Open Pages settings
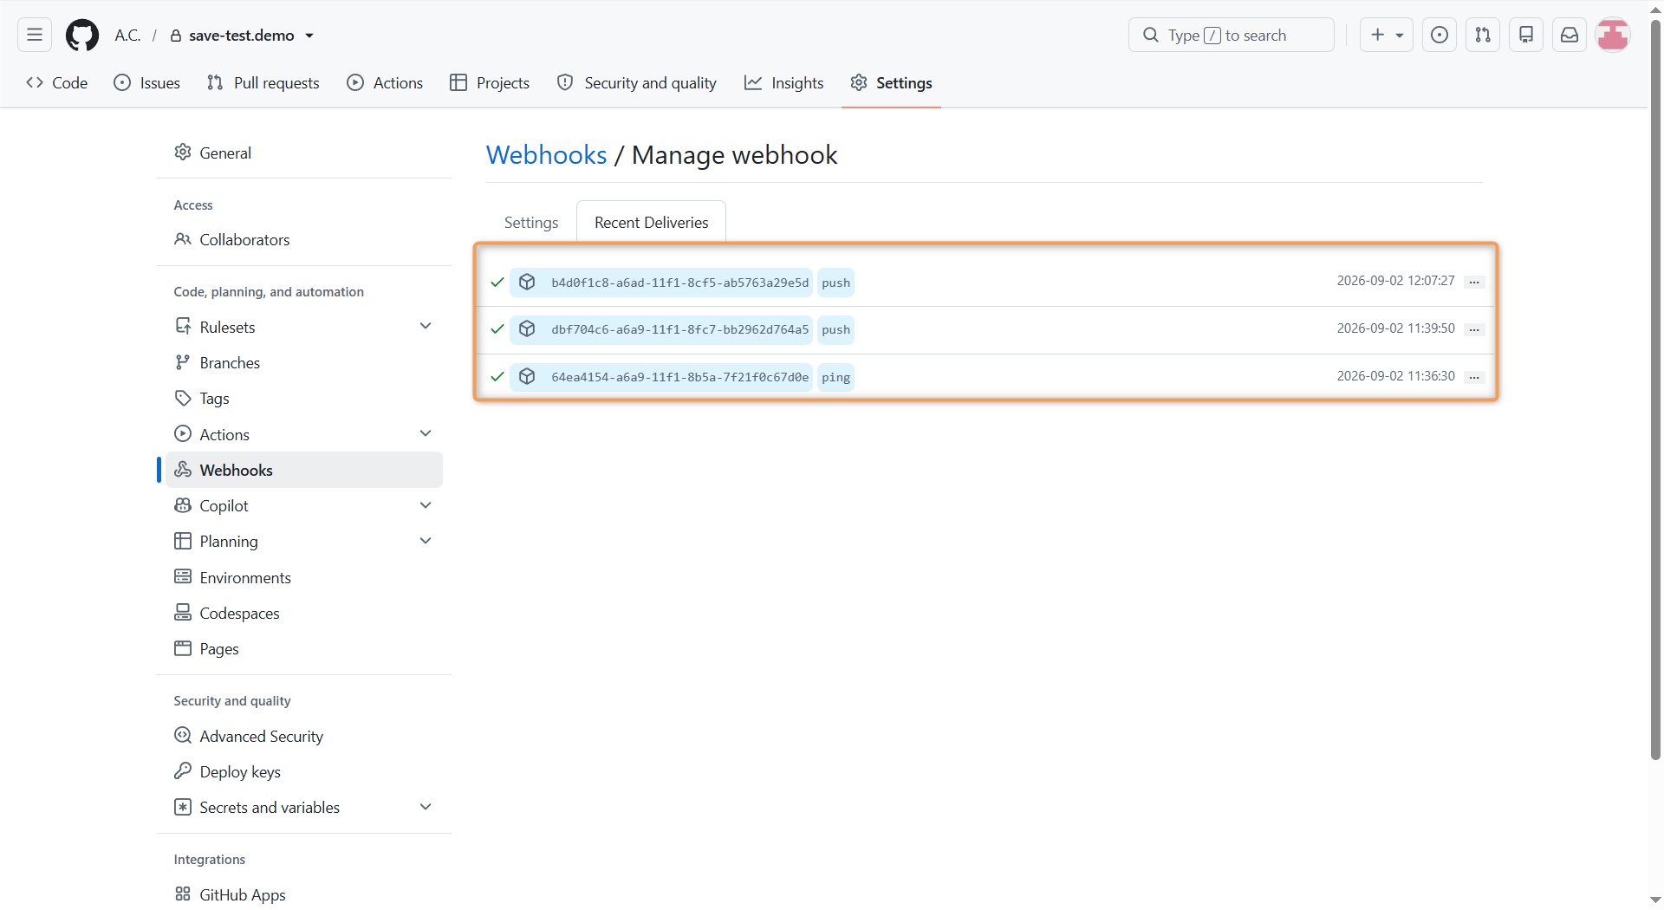The width and height of the screenshot is (1664, 910). 304,648
